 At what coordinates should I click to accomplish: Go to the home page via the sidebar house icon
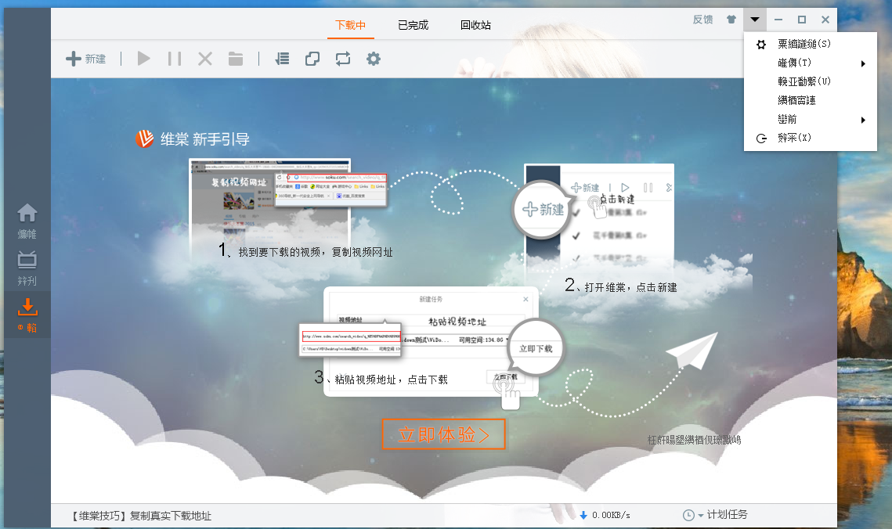[27, 214]
